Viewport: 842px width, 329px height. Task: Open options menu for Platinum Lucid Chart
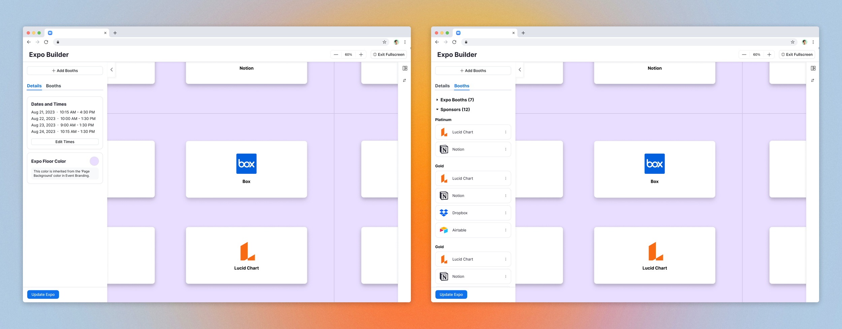tap(506, 132)
